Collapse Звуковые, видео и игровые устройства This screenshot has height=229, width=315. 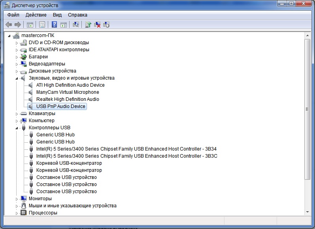[17, 78]
